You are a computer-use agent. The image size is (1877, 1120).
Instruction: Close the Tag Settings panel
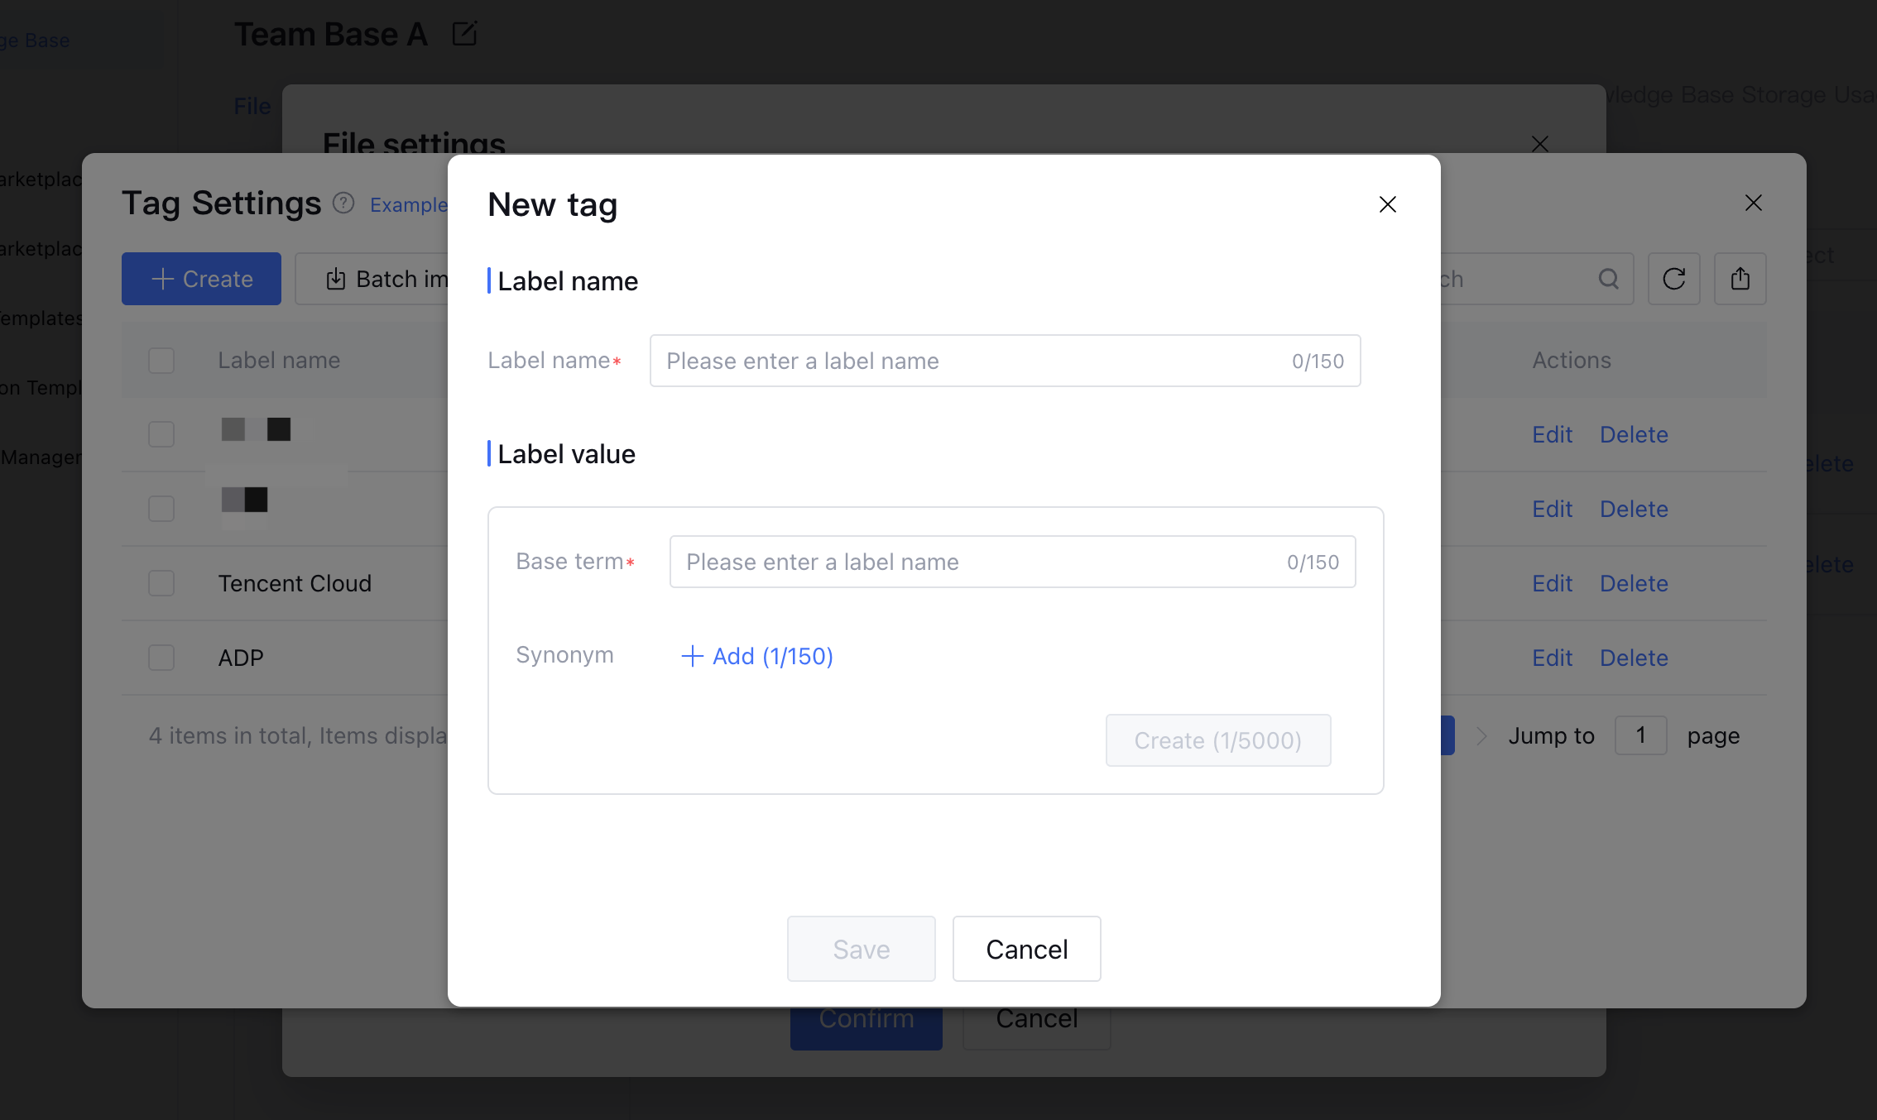point(1753,203)
